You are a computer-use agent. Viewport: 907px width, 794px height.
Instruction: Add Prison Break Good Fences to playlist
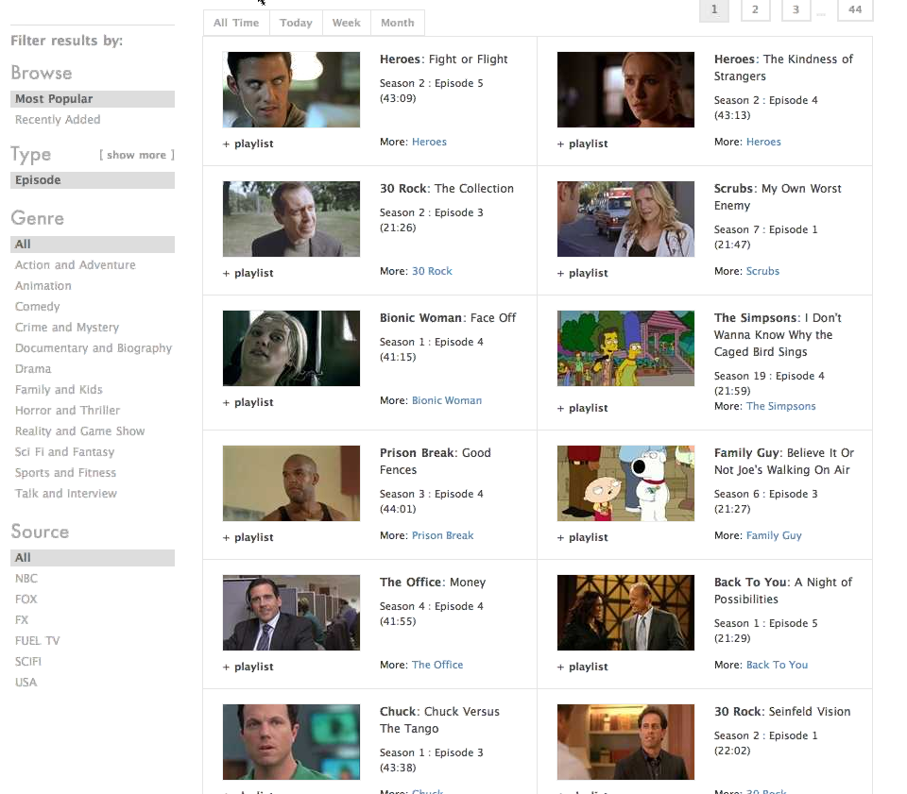pos(248,537)
